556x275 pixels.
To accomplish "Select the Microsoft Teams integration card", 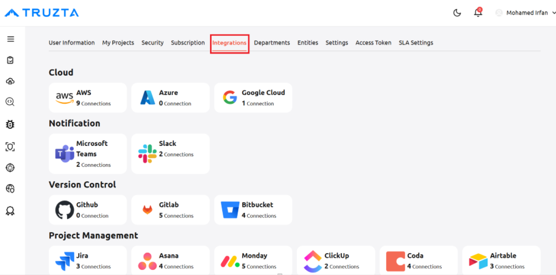I will 87,154.
